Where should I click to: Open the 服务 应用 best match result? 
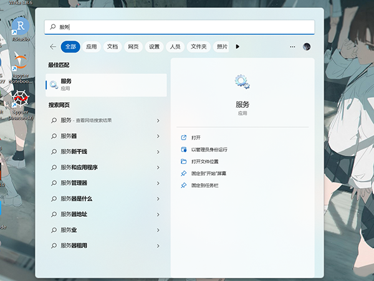106,85
